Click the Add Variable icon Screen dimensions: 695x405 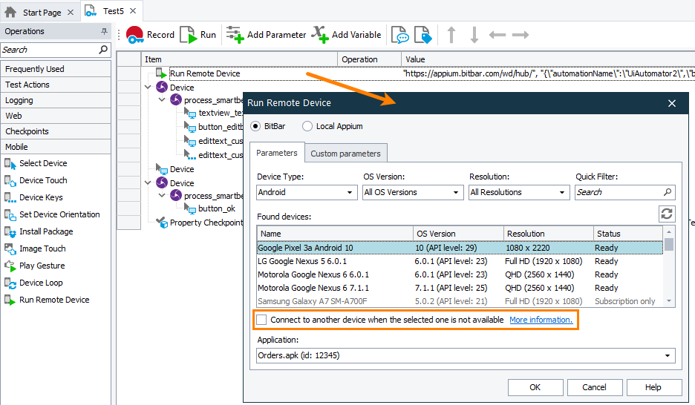point(319,35)
